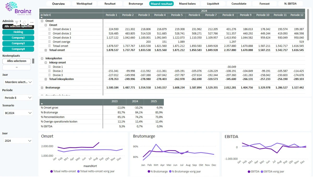Image resolution: width=313 pixels, height=177 pixels.
Task: Expand the Brutomarge row
Action: click(42, 88)
